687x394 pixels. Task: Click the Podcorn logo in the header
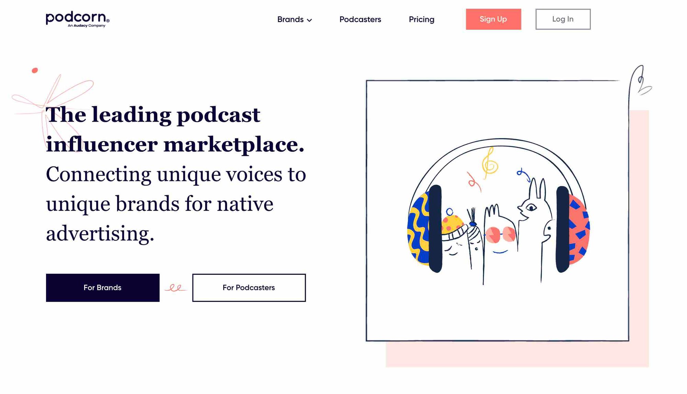pyautogui.click(x=77, y=19)
